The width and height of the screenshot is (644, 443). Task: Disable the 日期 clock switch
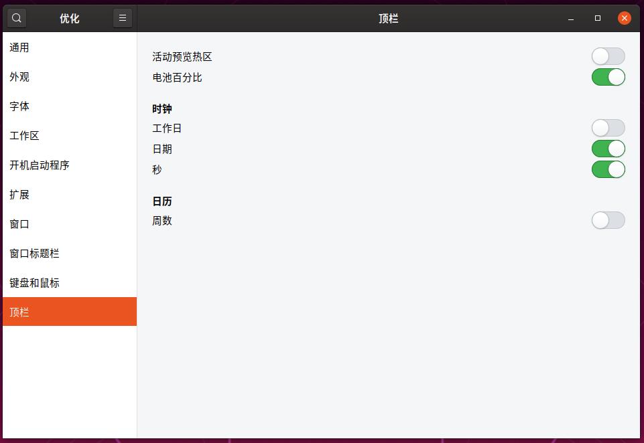point(608,149)
